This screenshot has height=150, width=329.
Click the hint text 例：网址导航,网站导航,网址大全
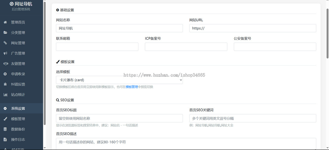[211, 125]
